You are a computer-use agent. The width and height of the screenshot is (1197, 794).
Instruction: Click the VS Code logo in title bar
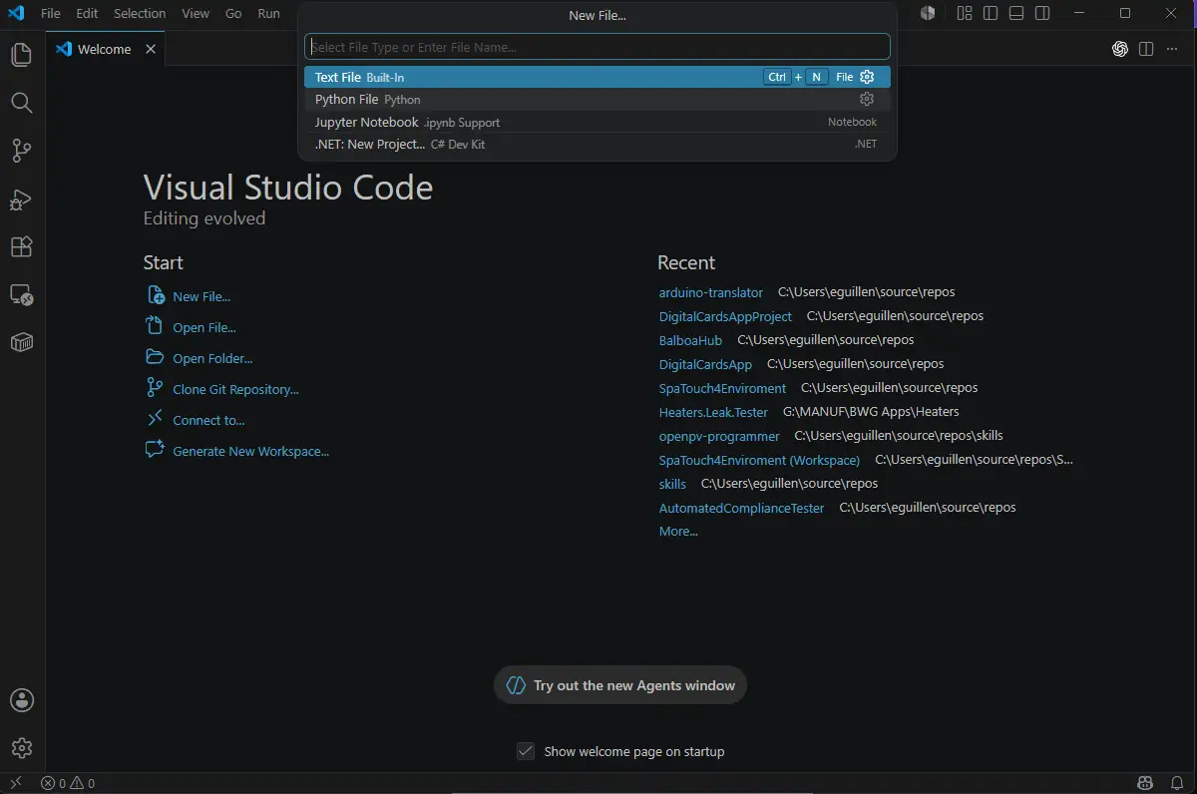[x=16, y=14]
